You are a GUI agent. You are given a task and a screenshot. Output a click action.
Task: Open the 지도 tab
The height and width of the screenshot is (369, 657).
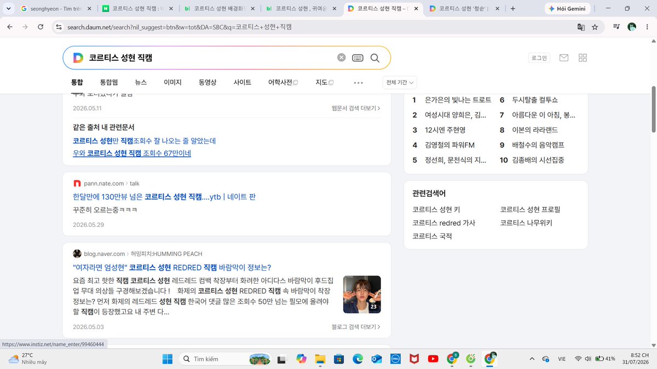point(324,83)
